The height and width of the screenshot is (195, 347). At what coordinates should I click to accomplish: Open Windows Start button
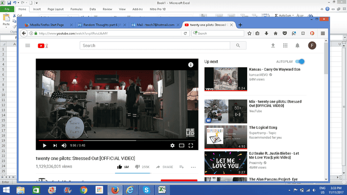[x=6, y=190]
